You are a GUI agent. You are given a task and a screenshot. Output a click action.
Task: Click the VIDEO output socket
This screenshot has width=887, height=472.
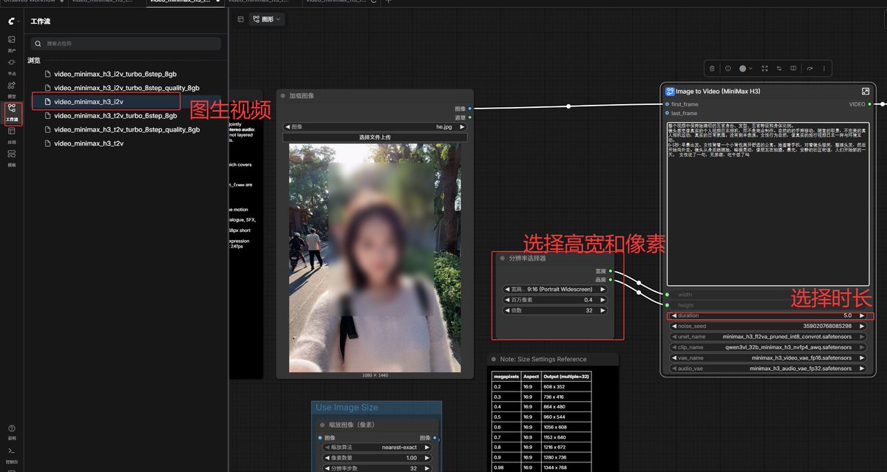[869, 104]
